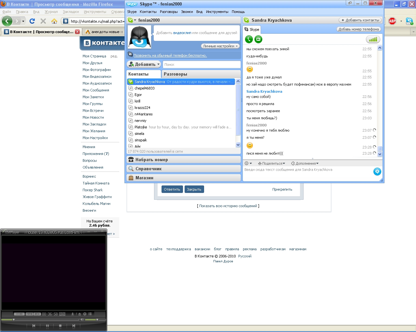Select contact 'krazzz224' in the Skype list
Image resolution: width=416 pixels, height=332 pixels.
pos(181,108)
